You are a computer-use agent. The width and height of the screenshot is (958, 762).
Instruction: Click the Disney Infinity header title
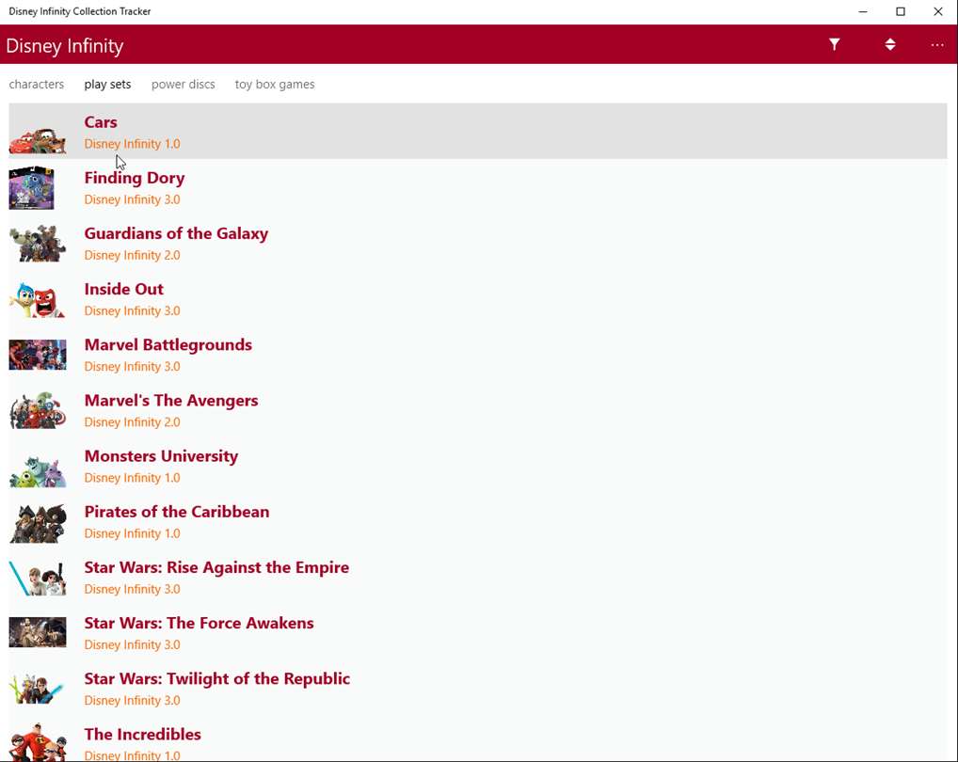click(x=65, y=46)
